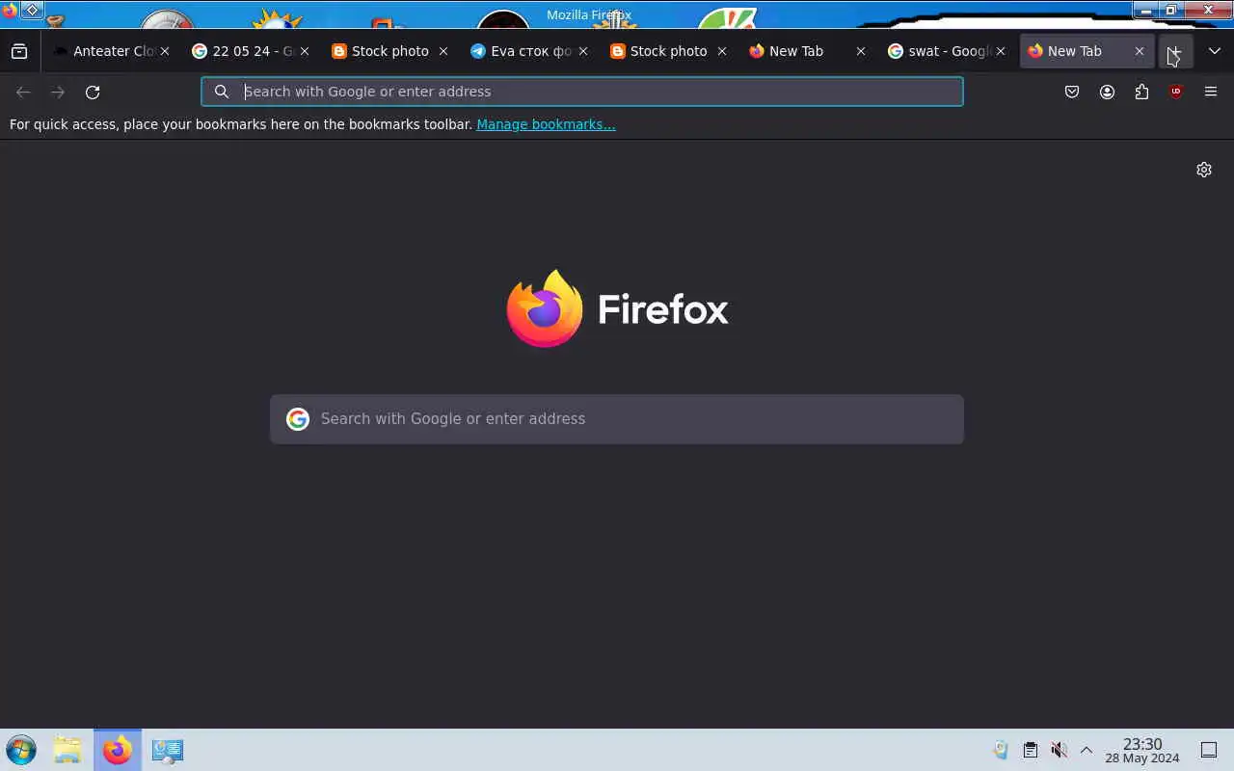Open Firefox View in the tab bar
This screenshot has width=1234, height=771.
19,51
